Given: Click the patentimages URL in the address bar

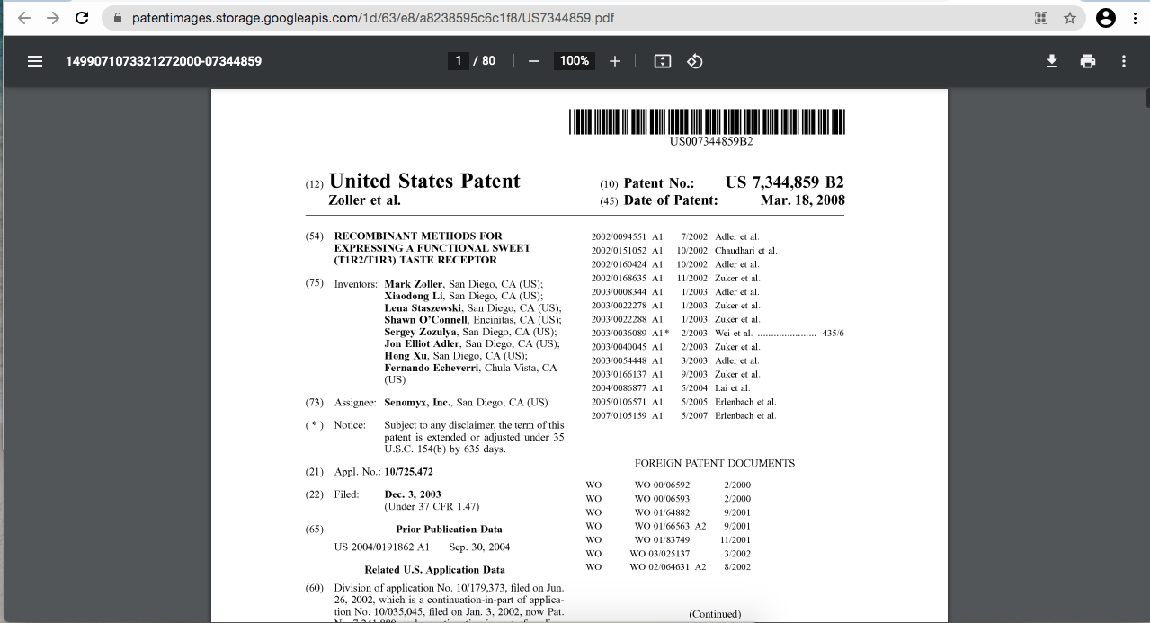Looking at the screenshot, I should [x=373, y=18].
